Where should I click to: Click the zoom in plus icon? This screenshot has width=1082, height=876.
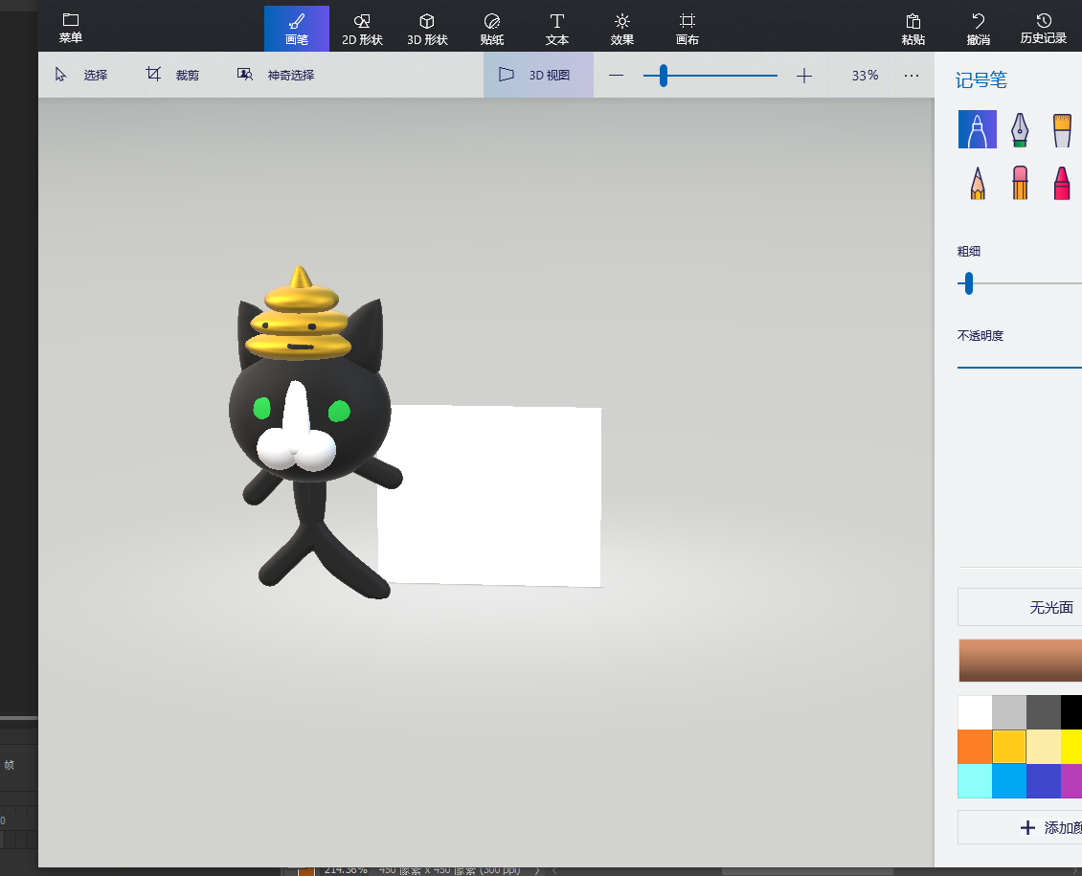point(804,76)
